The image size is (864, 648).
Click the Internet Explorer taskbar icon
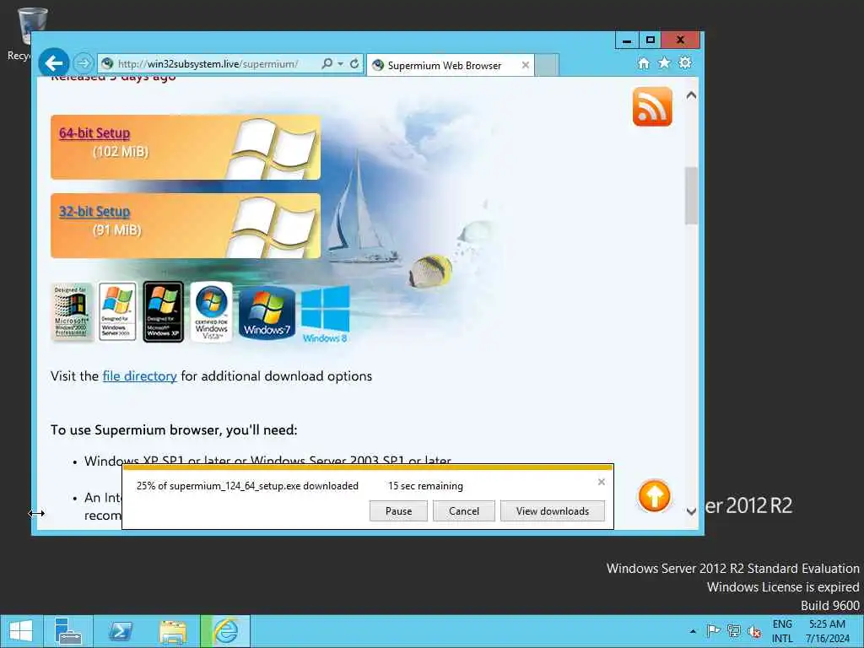[225, 631]
